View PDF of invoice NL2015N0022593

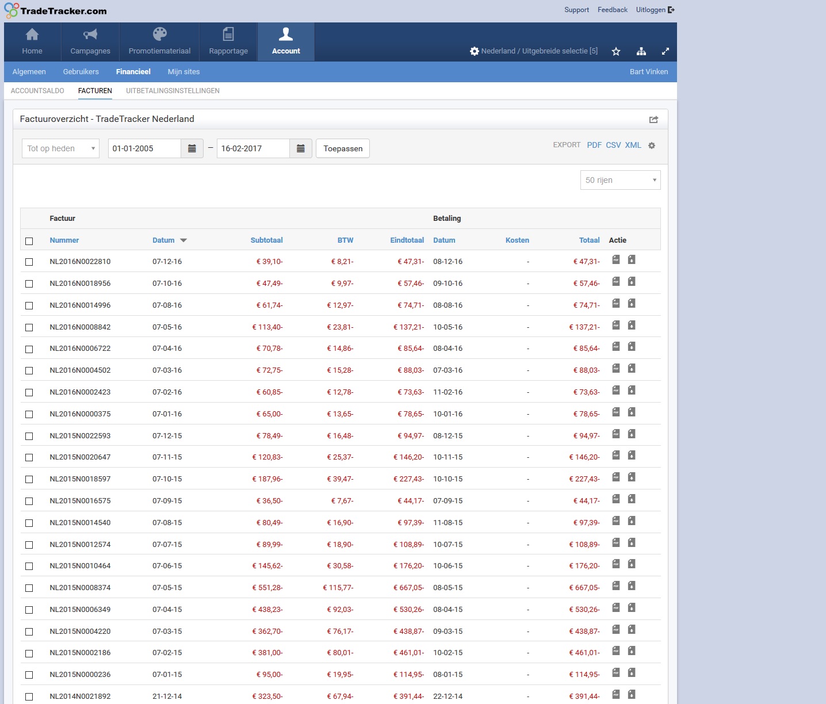click(x=616, y=434)
